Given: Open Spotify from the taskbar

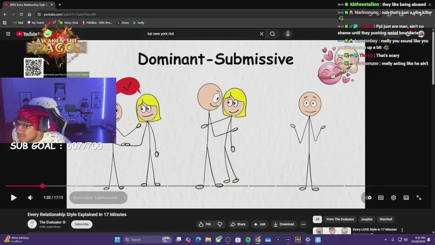Looking at the screenshot, I should (248, 240).
